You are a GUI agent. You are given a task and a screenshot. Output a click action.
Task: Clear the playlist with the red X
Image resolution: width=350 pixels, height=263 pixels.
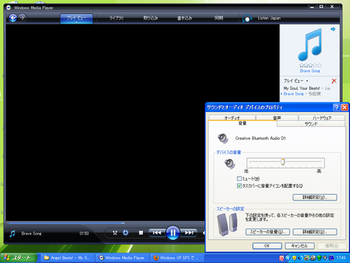334,81
